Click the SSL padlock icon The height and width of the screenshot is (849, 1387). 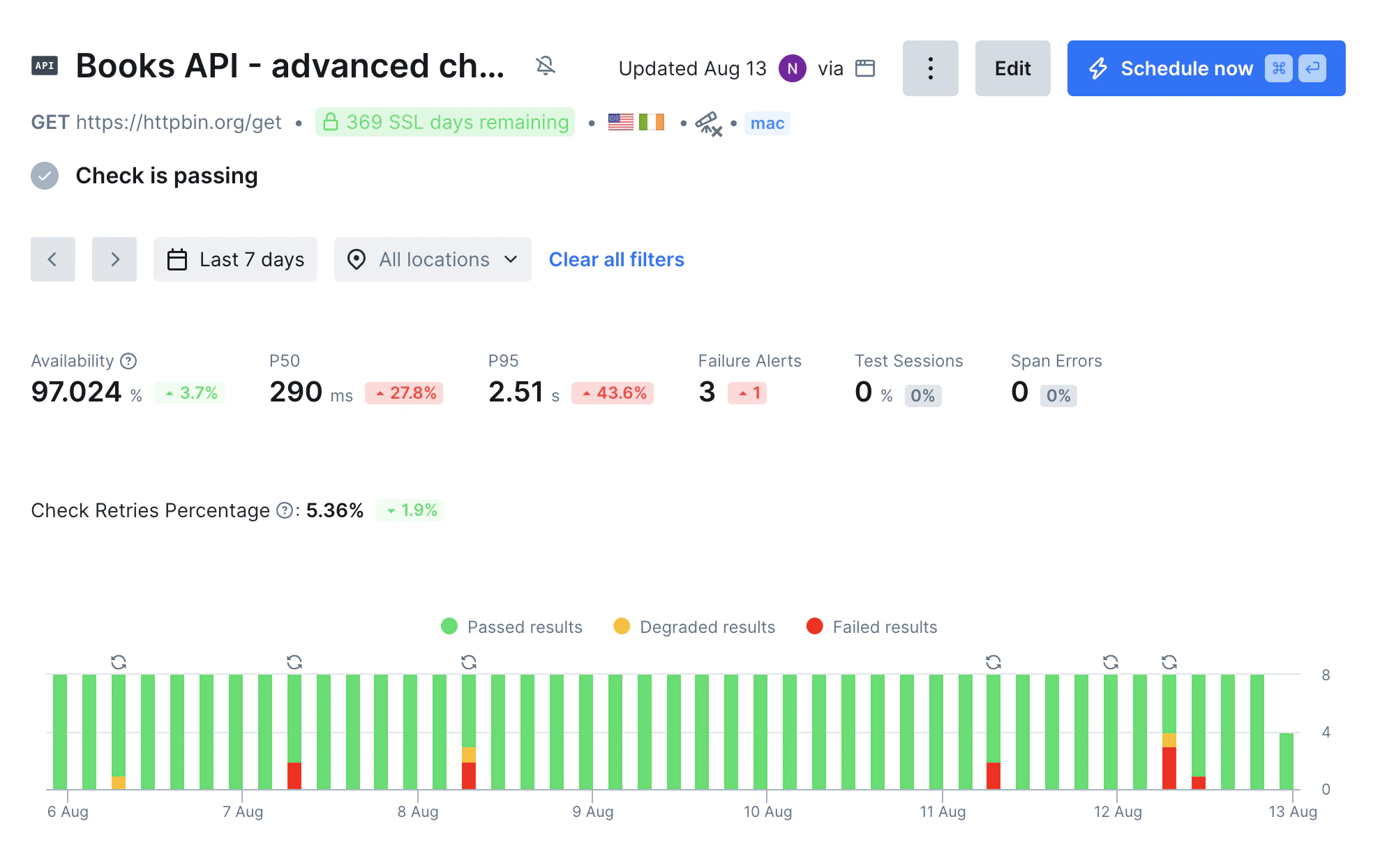(331, 122)
